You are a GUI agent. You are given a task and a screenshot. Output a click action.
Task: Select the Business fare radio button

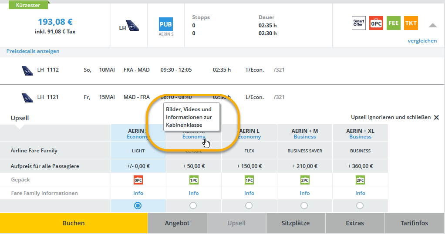(x=360, y=206)
